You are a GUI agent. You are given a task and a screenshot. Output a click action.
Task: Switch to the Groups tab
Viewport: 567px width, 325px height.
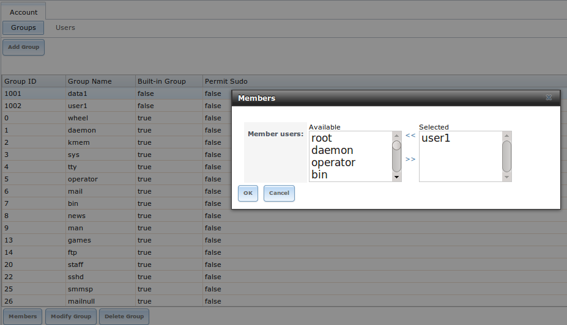coord(23,27)
